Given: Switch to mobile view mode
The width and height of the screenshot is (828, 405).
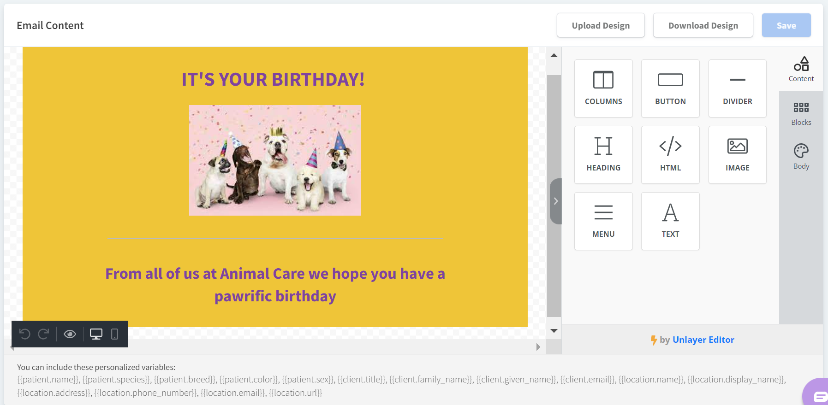Looking at the screenshot, I should click(x=115, y=334).
